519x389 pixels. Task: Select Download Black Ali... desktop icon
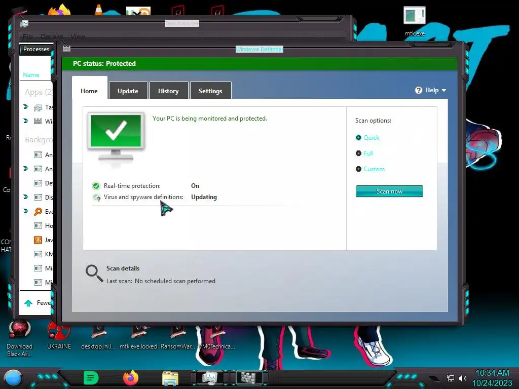click(20, 339)
